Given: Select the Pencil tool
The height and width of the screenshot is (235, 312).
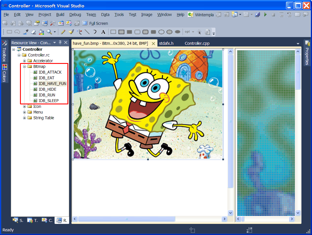Looking at the screenshot, I should (x=63, y=32).
